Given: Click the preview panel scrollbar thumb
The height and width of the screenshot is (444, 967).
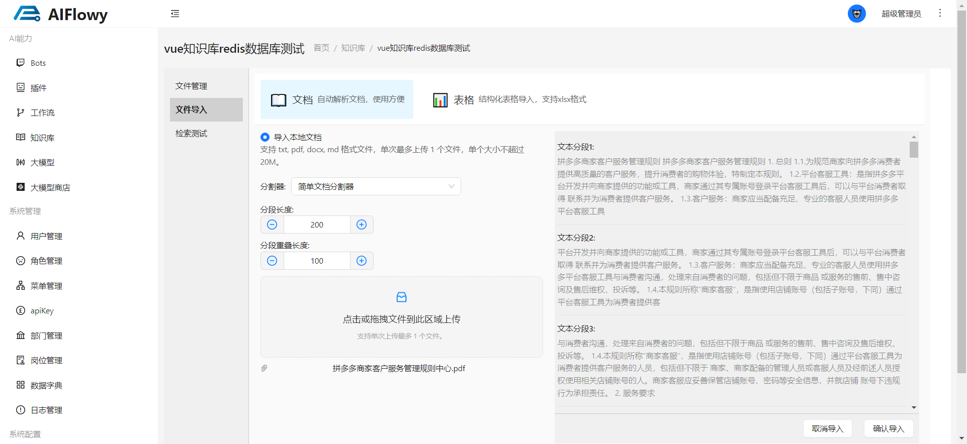Looking at the screenshot, I should tap(914, 150).
